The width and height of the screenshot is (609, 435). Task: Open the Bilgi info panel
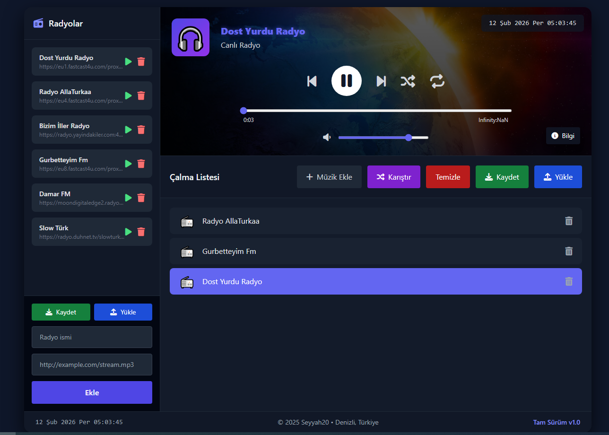coord(563,136)
